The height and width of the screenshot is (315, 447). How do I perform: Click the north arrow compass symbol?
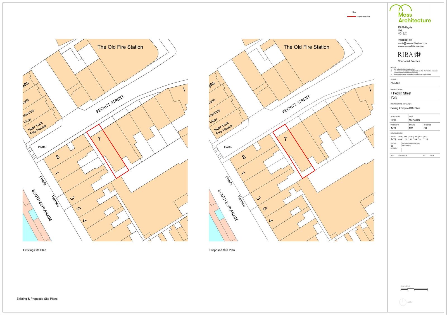tap(403, 302)
